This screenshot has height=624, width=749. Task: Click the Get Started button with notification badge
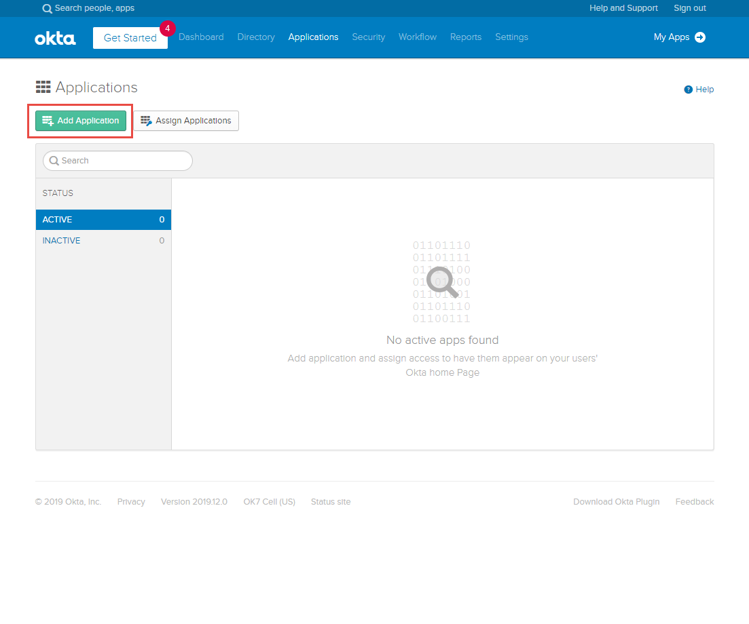tap(130, 39)
